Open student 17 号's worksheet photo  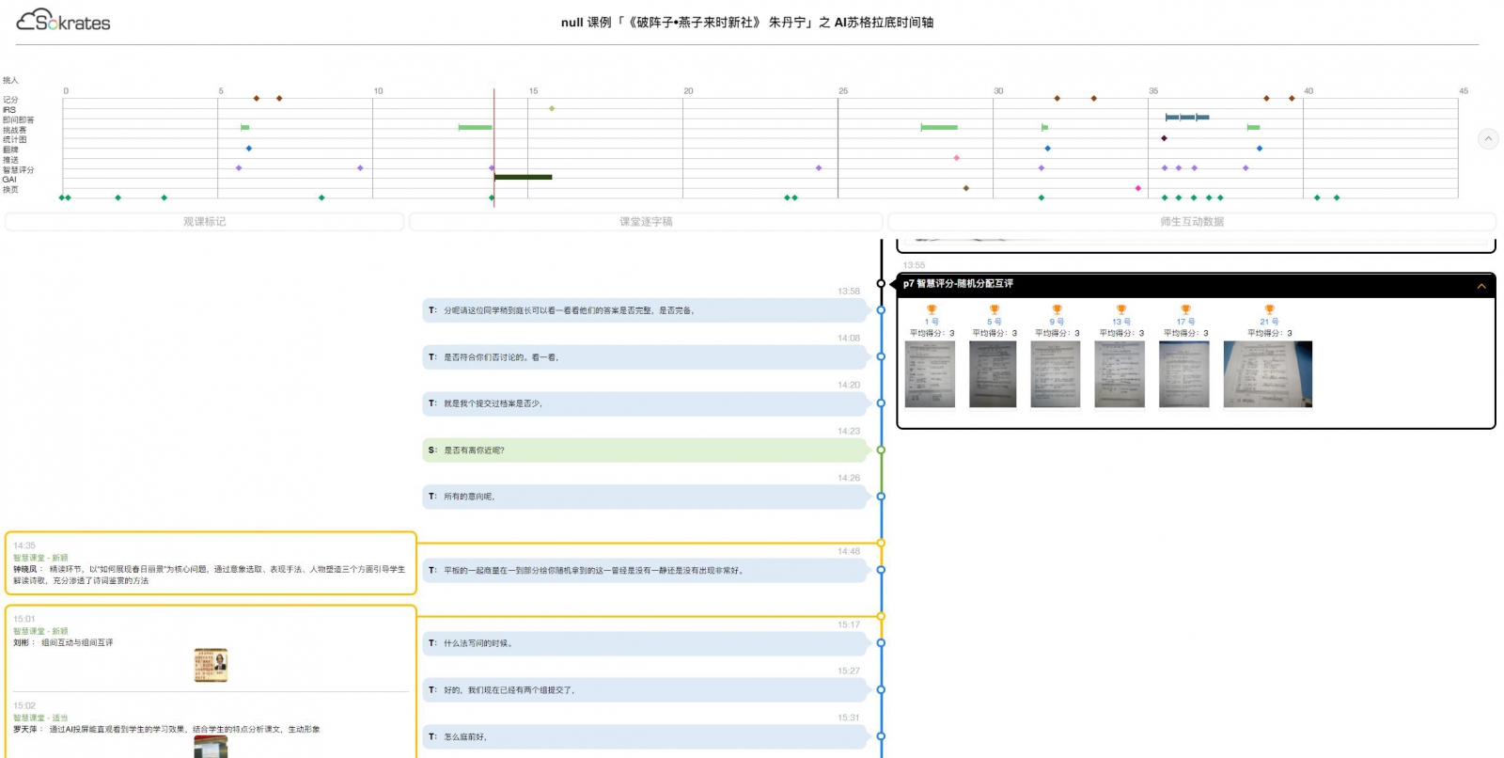(x=1183, y=374)
